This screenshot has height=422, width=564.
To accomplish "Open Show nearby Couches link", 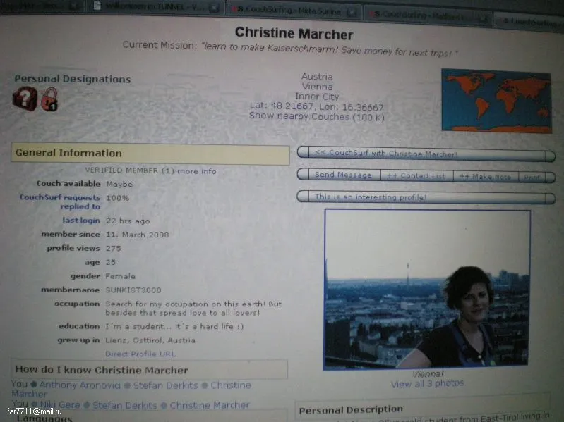I will (316, 116).
